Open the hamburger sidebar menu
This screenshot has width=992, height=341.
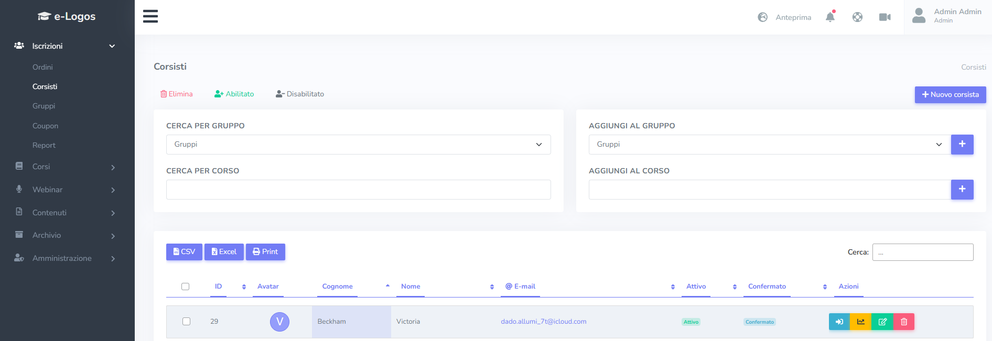click(150, 16)
